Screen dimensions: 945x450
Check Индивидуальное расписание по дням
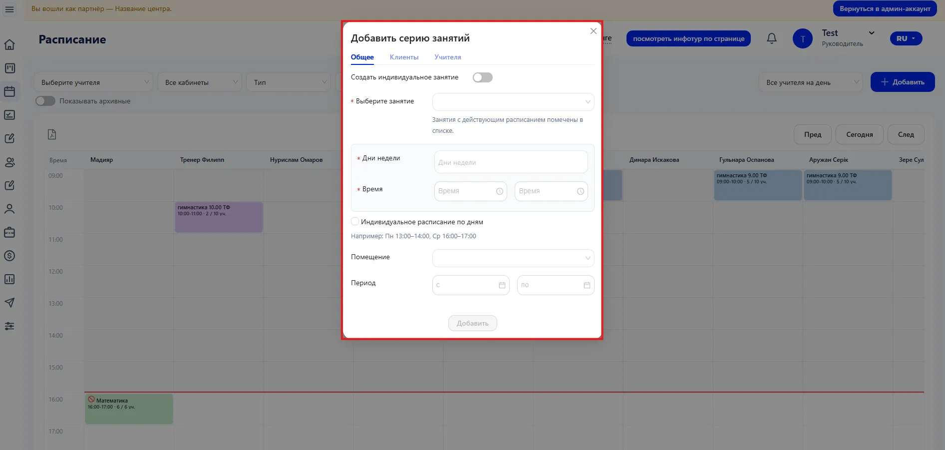(x=355, y=221)
